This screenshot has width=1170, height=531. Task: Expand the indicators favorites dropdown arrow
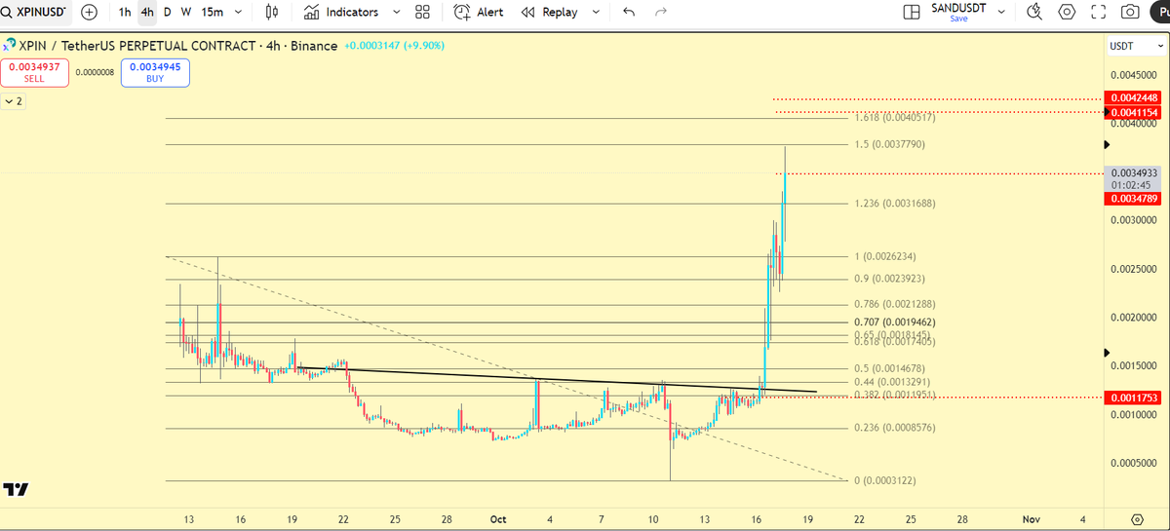[396, 12]
